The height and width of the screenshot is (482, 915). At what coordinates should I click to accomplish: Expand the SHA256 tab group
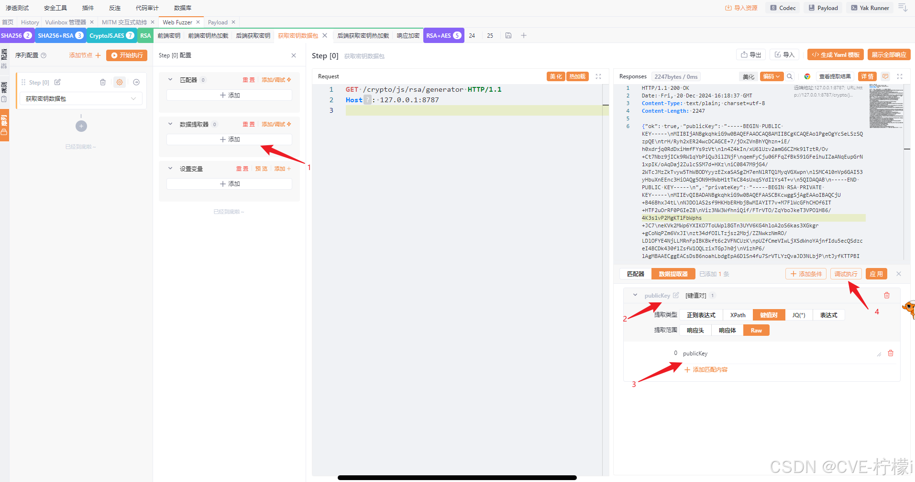pos(17,35)
